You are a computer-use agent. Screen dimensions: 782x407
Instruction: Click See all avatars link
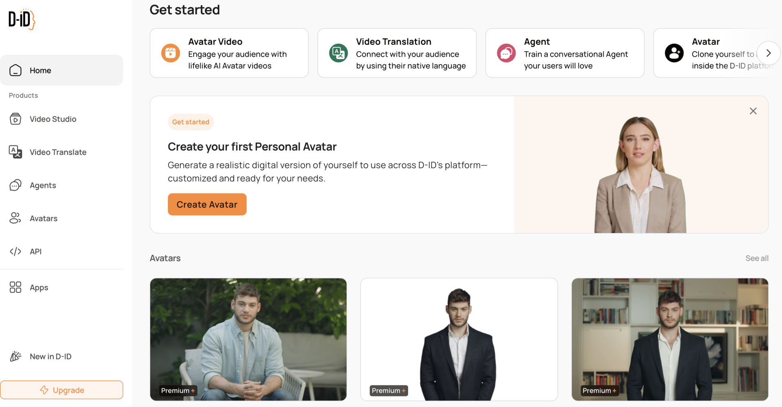[757, 258]
